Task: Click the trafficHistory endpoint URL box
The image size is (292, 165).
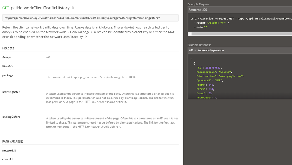Action: 90,18
